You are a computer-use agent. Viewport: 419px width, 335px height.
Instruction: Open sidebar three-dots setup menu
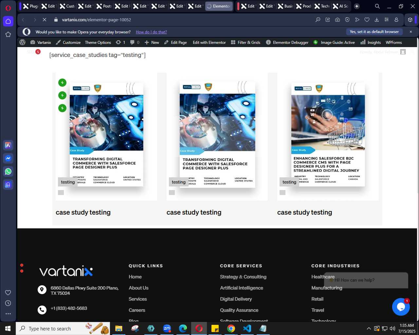pyautogui.click(x=8, y=314)
